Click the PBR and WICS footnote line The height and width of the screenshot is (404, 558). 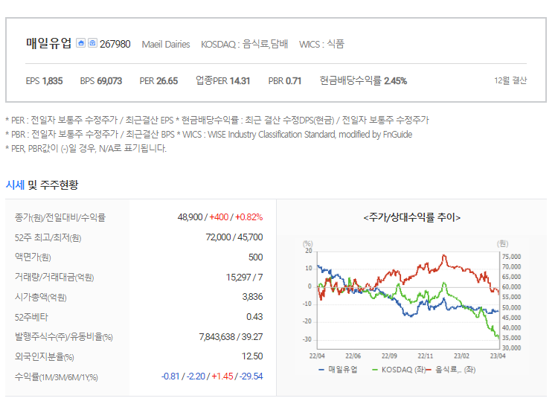pyautogui.click(x=209, y=135)
